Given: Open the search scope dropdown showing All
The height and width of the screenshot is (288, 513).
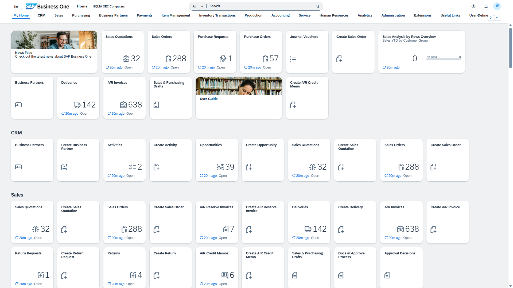Looking at the screenshot, I should click(197, 6).
